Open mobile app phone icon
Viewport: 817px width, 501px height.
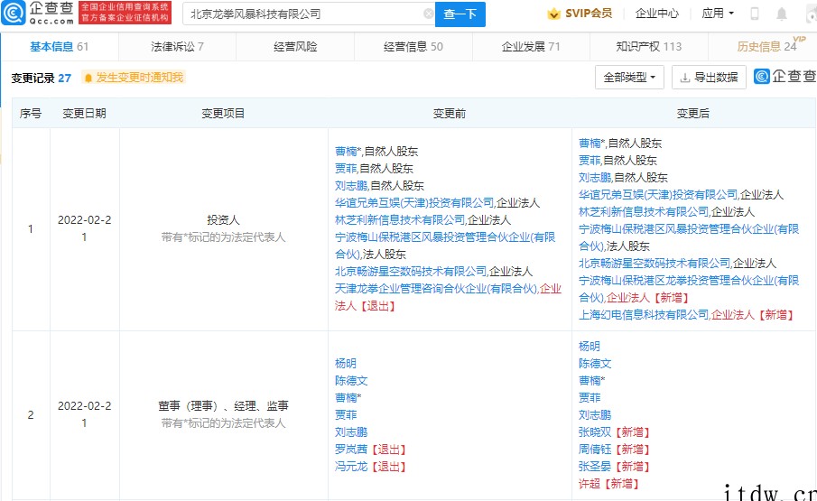click(x=755, y=14)
